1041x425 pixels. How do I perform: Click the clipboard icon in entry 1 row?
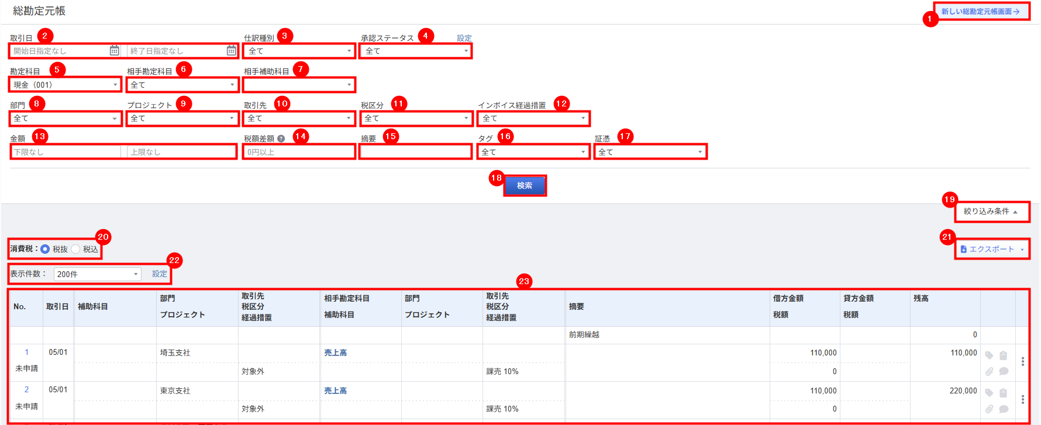tap(1003, 355)
